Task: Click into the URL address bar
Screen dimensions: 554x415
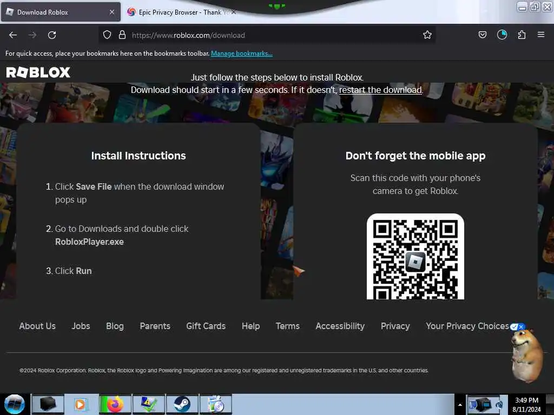Action: 267,35
